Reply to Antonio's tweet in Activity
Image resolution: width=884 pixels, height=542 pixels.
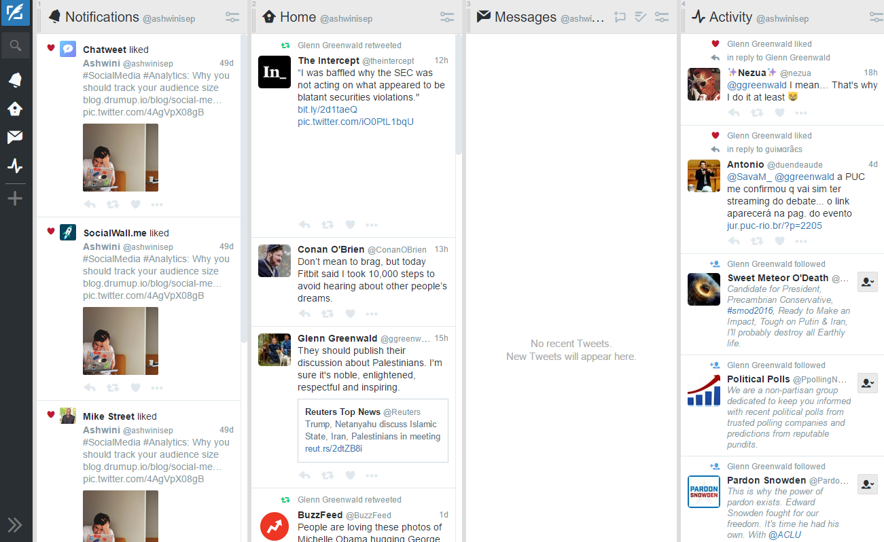click(735, 241)
